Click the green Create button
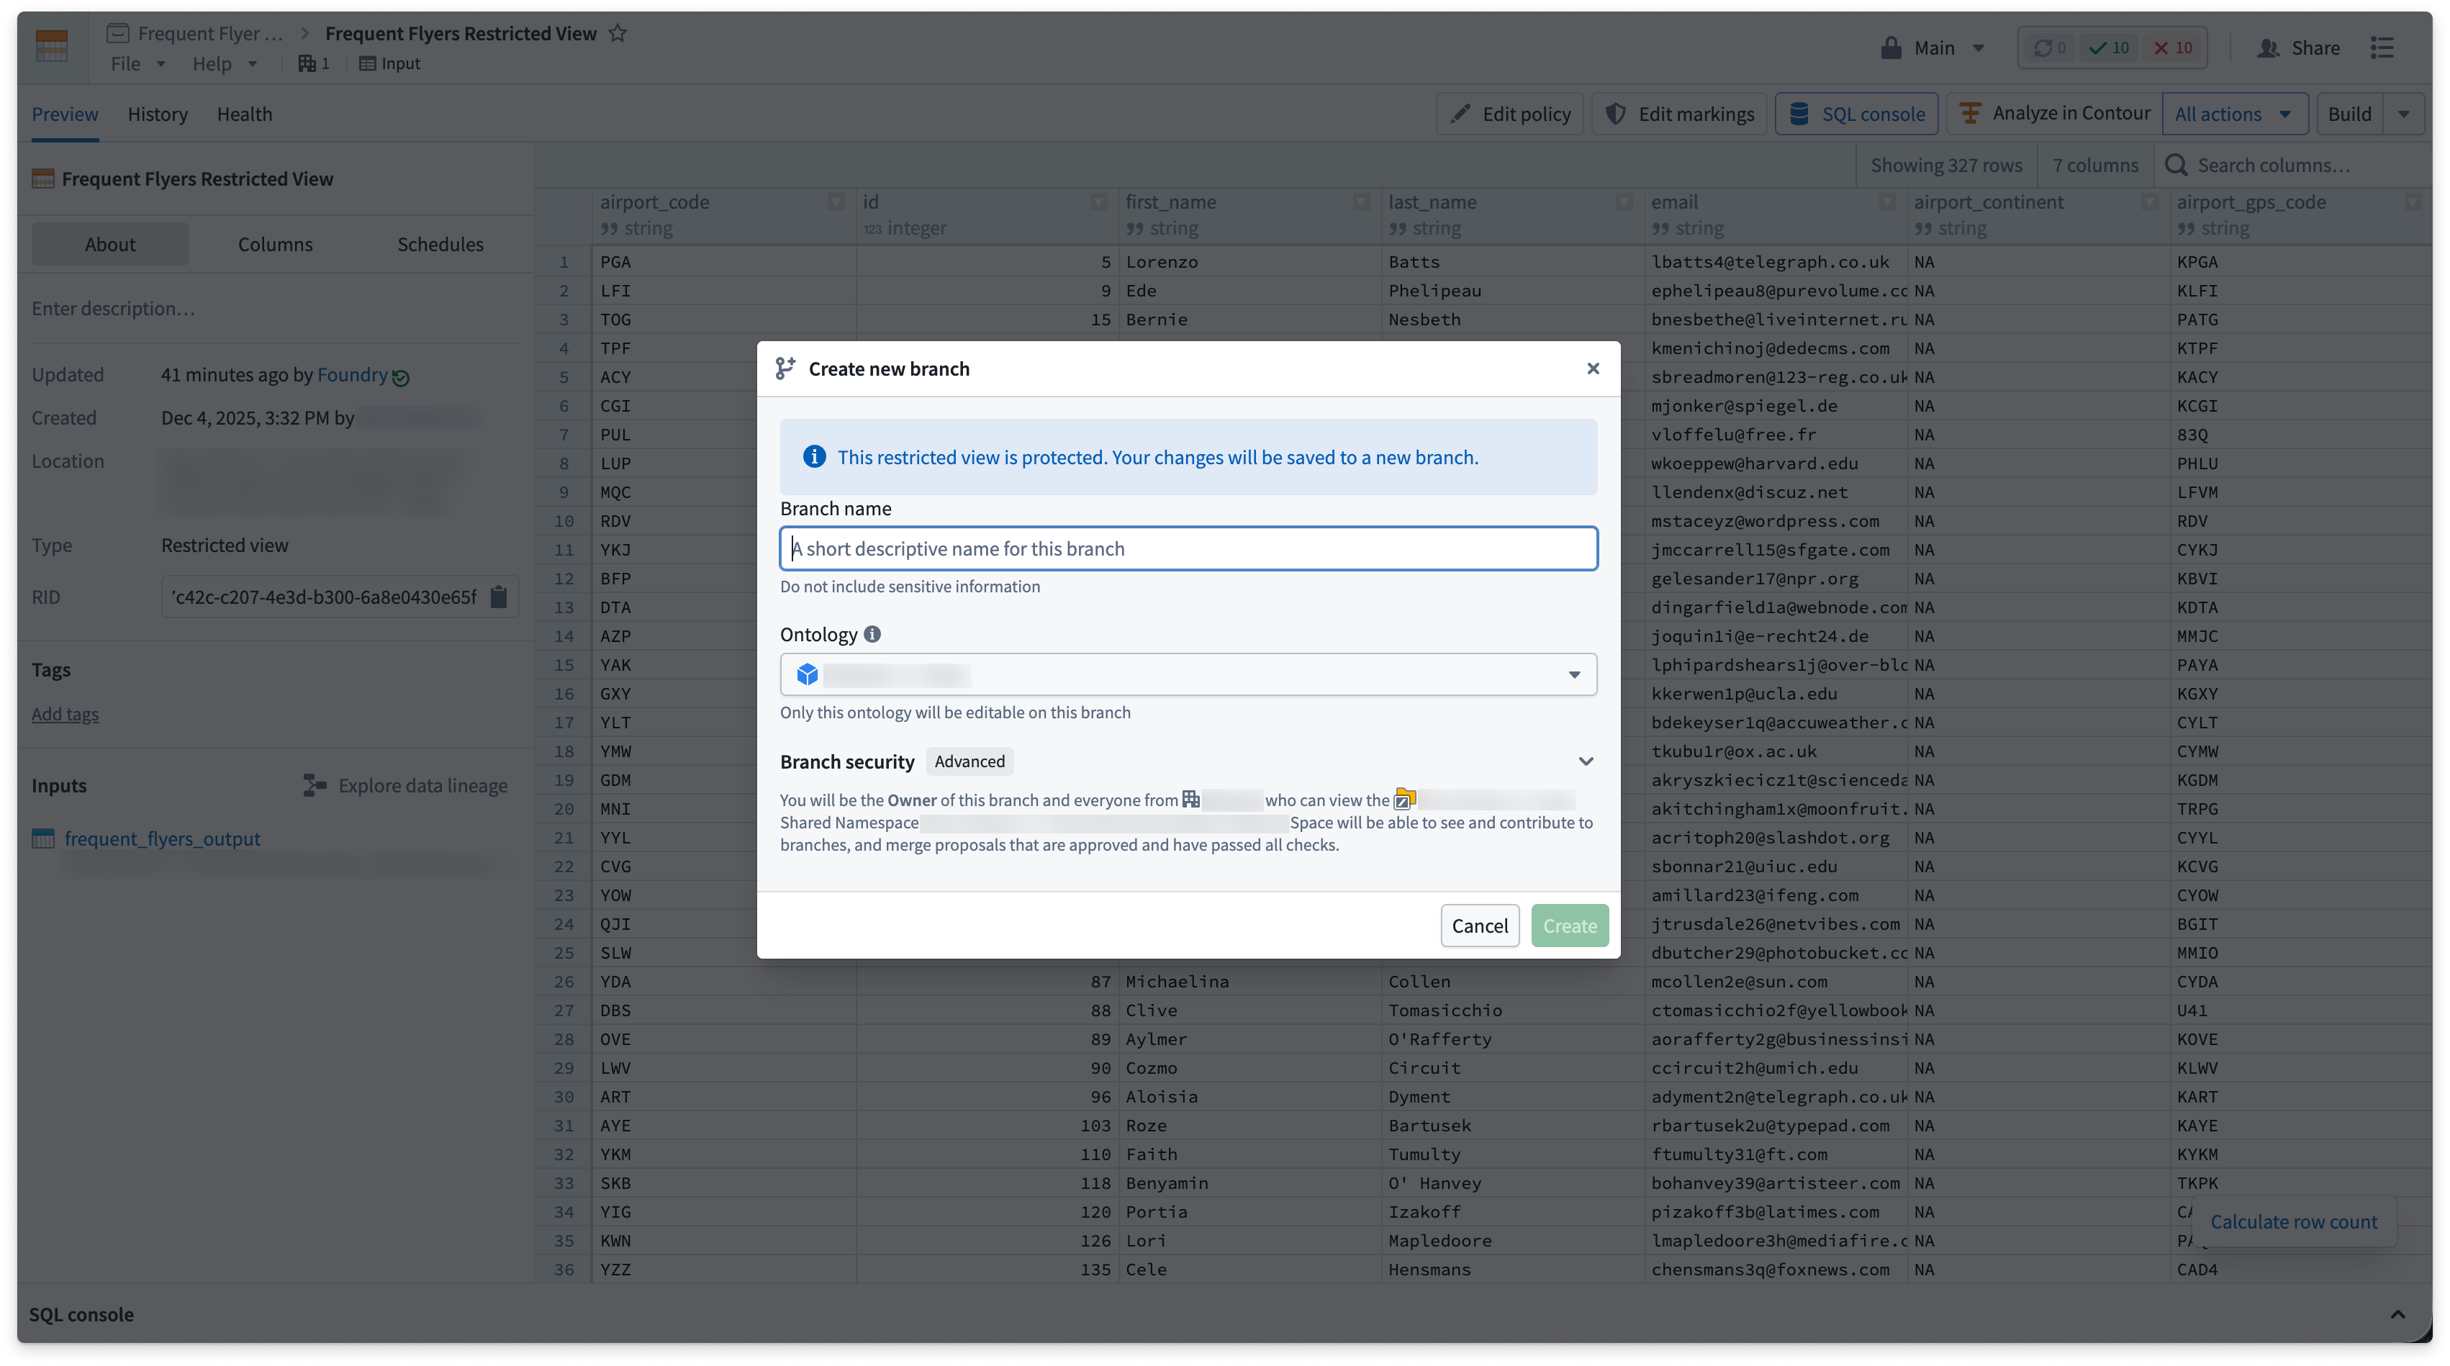This screenshot has height=1366, width=2450. (x=1569, y=925)
